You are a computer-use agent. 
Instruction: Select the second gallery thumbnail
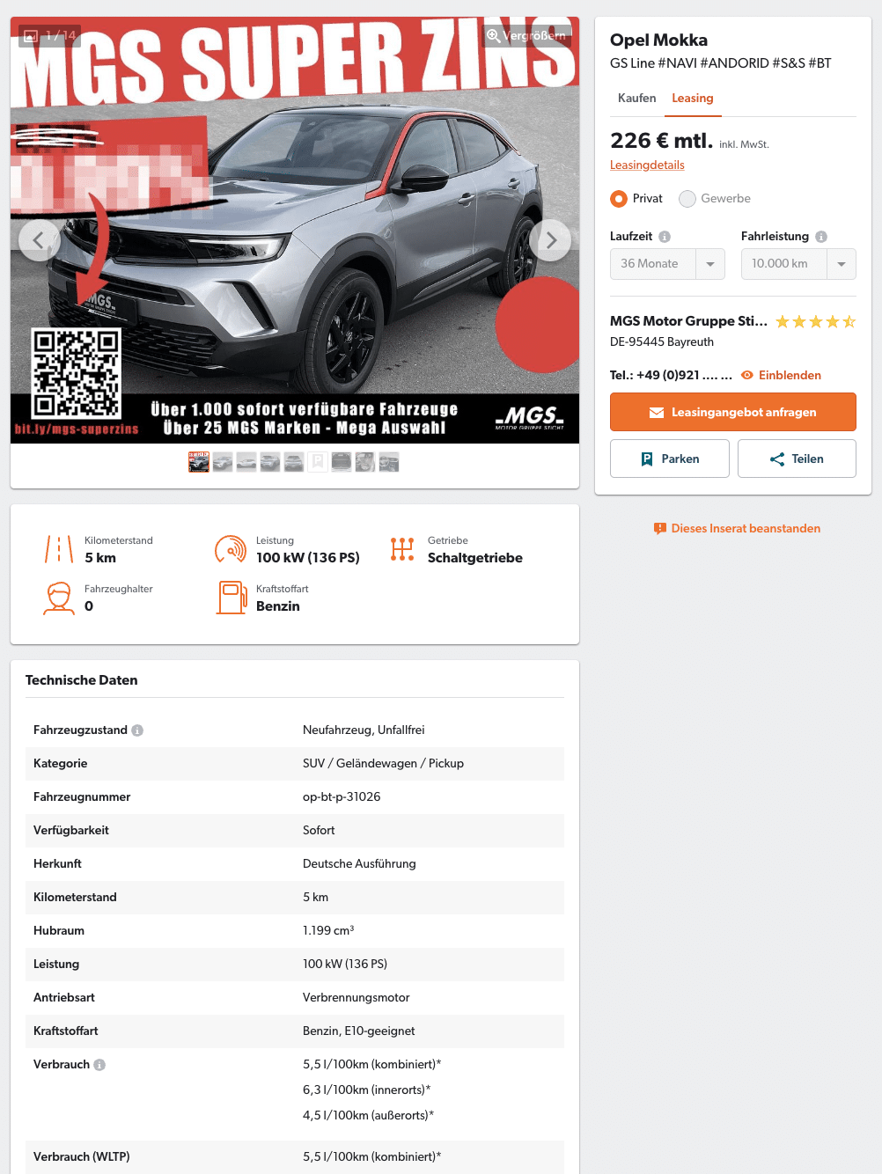223,462
